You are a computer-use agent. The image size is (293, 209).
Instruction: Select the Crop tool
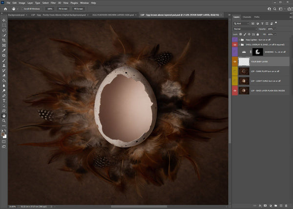[x=4, y=40]
